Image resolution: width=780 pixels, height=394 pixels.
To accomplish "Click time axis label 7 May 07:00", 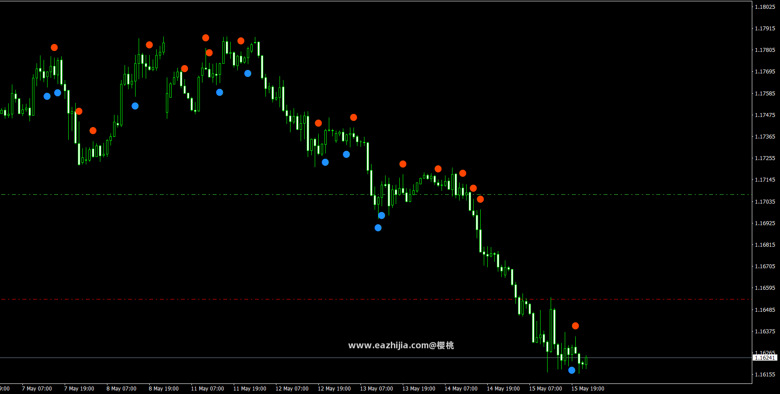I will coord(37,389).
